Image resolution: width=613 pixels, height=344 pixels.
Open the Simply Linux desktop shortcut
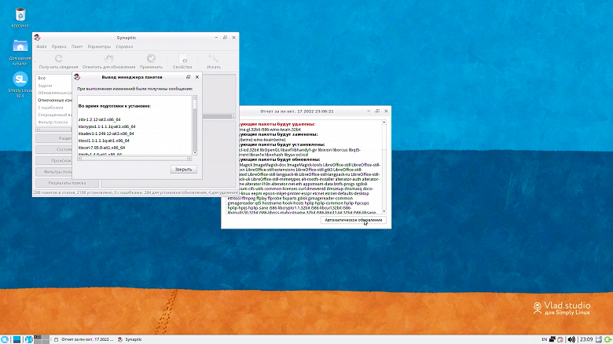(20, 79)
